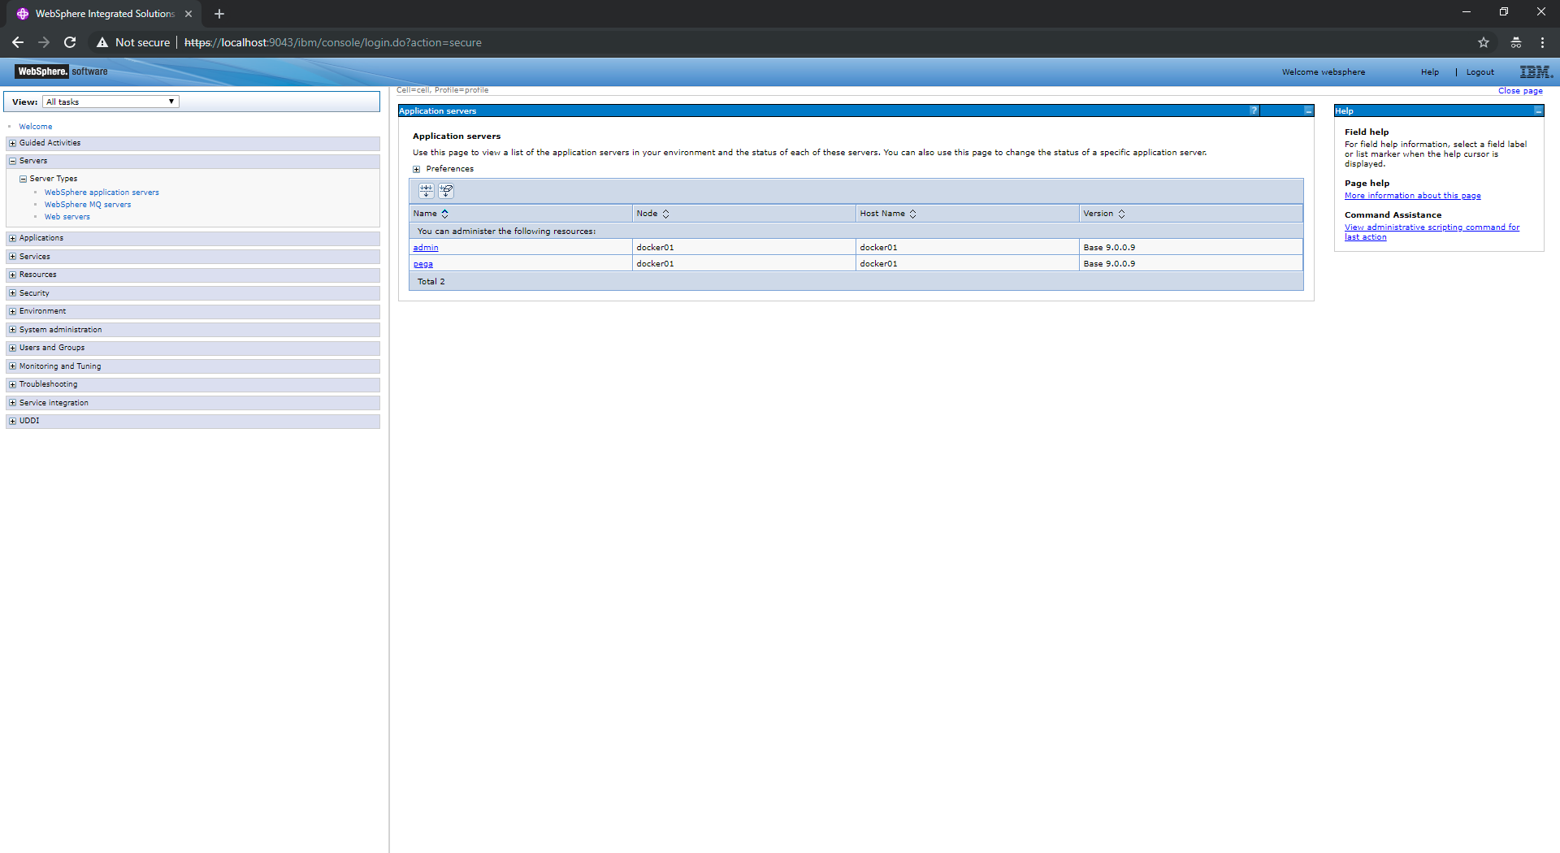The width and height of the screenshot is (1560, 853).
Task: Open the admin application server
Action: [x=426, y=248]
